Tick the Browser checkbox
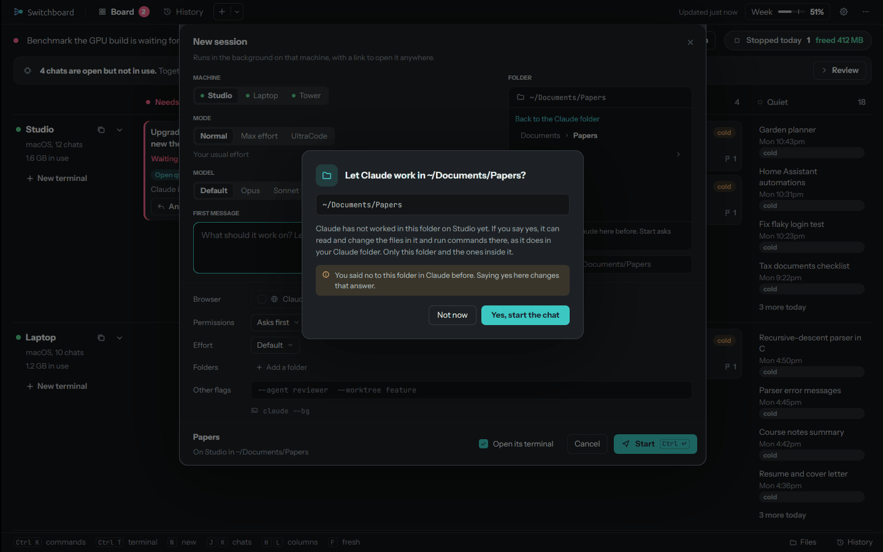Viewport: 883px width, 552px height. click(262, 299)
